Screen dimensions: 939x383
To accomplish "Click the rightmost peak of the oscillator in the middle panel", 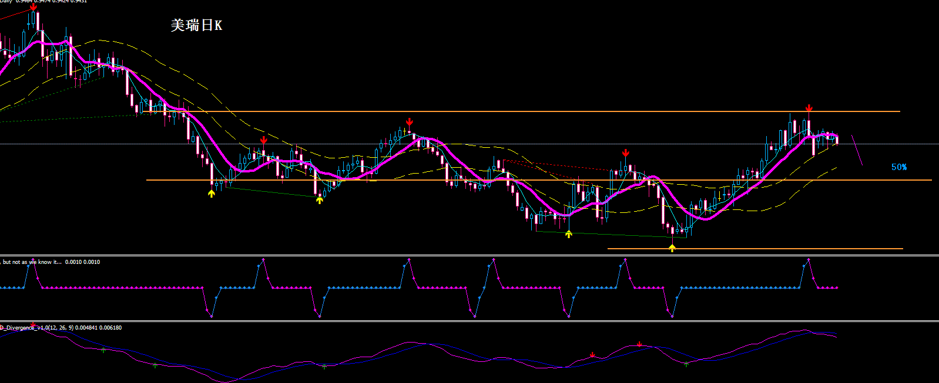I will click(x=809, y=259).
